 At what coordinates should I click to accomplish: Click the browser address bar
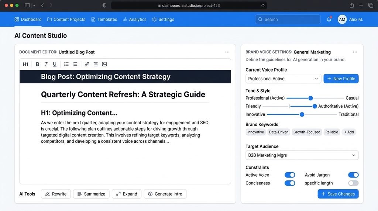189,5
